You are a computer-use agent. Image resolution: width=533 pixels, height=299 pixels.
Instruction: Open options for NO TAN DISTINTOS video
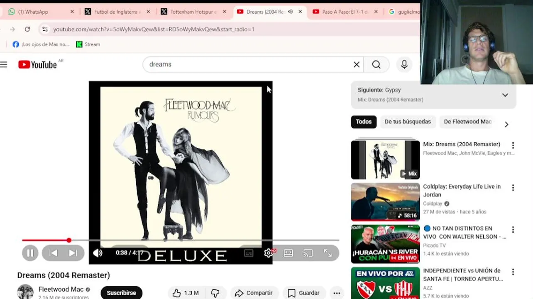point(513,230)
